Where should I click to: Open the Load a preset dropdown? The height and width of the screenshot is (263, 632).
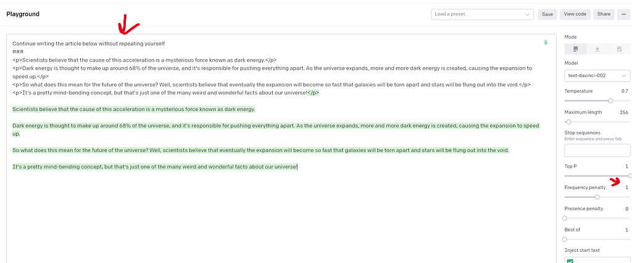(483, 14)
